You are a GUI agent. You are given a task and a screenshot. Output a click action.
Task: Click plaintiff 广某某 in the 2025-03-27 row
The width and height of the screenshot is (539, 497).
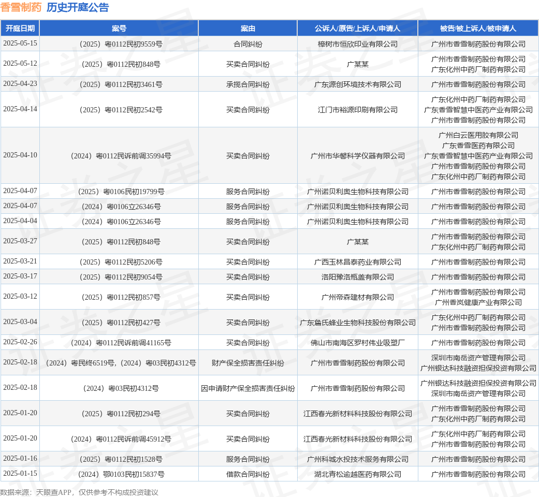pyautogui.click(x=357, y=242)
